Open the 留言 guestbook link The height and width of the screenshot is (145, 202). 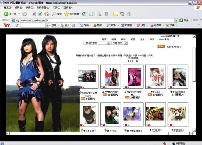[133, 39]
